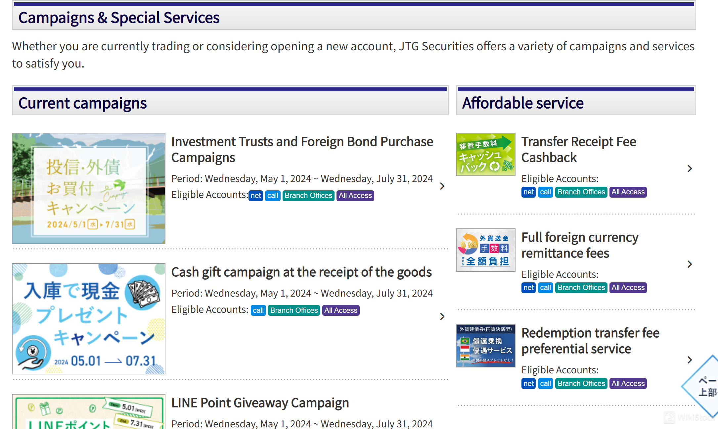The width and height of the screenshot is (718, 429).
Task: Click the All Access tag under Transfer Receipt Cashback
Action: (x=628, y=192)
